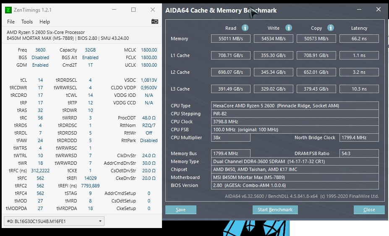Click the tCL value 14
Screen dimensions: 389x236
click(x=40, y=80)
